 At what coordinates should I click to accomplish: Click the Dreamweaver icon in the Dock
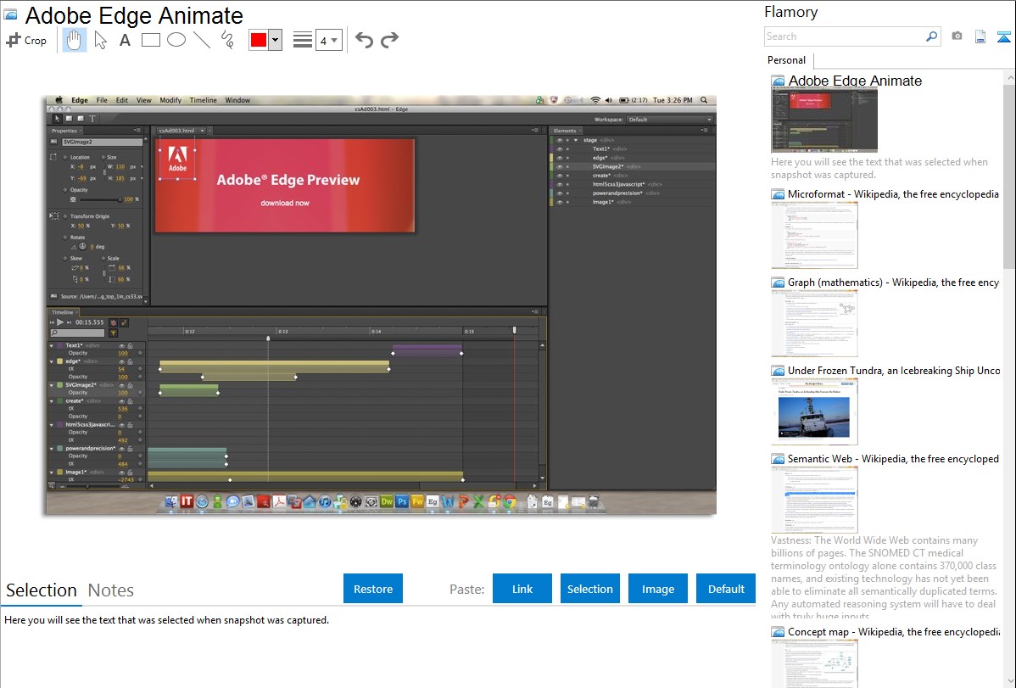tap(387, 501)
